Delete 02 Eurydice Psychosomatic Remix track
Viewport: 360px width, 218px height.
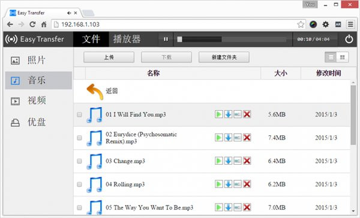tap(247, 138)
